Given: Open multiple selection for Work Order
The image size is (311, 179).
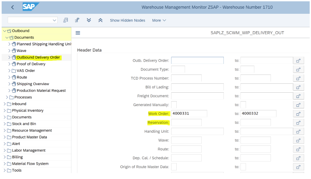Looking at the screenshot, I should tap(298, 114).
